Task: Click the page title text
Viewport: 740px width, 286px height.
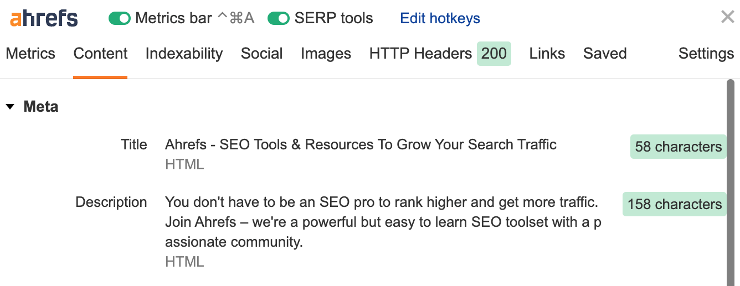Action: pos(361,145)
